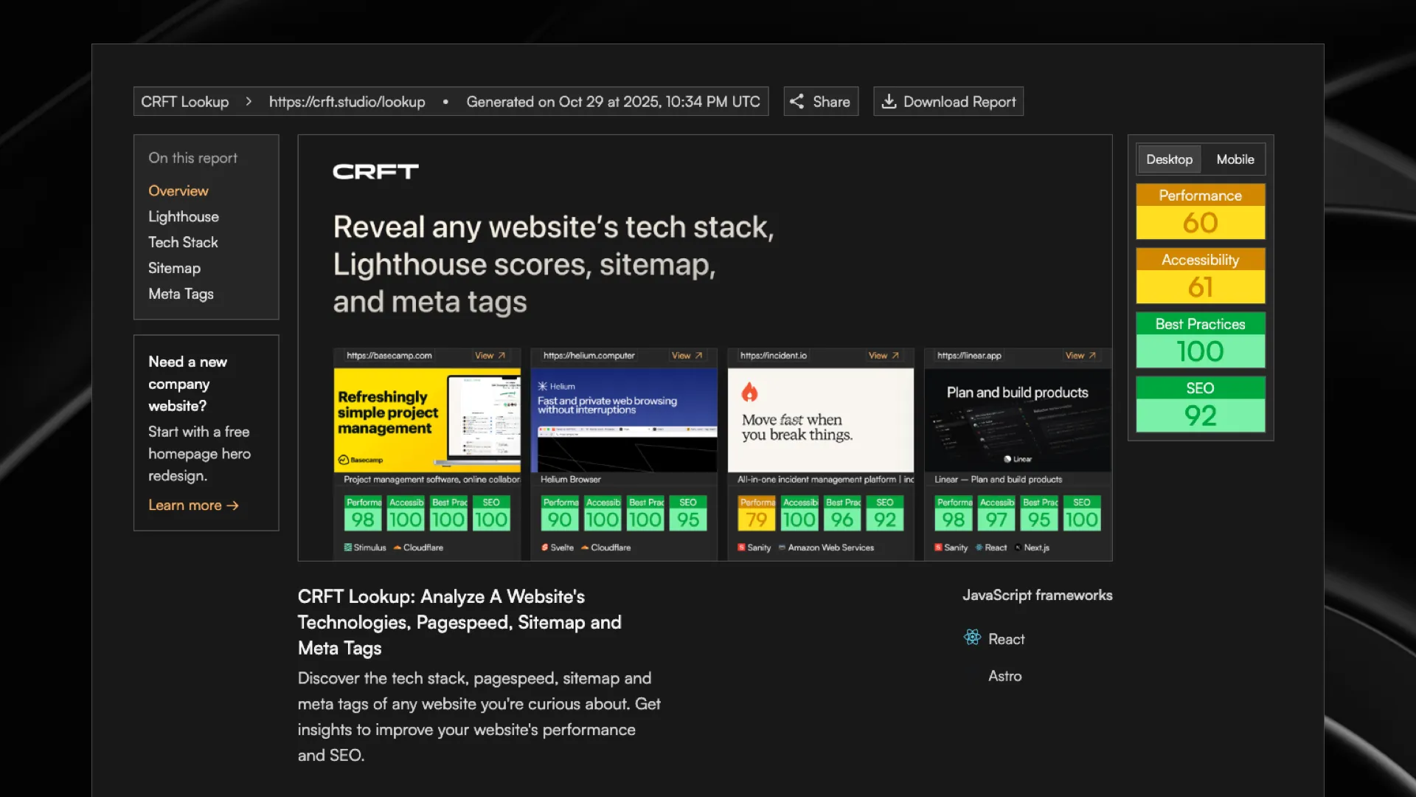Click the Svelte icon under the Helium card
1416x797 pixels.
click(x=544, y=548)
